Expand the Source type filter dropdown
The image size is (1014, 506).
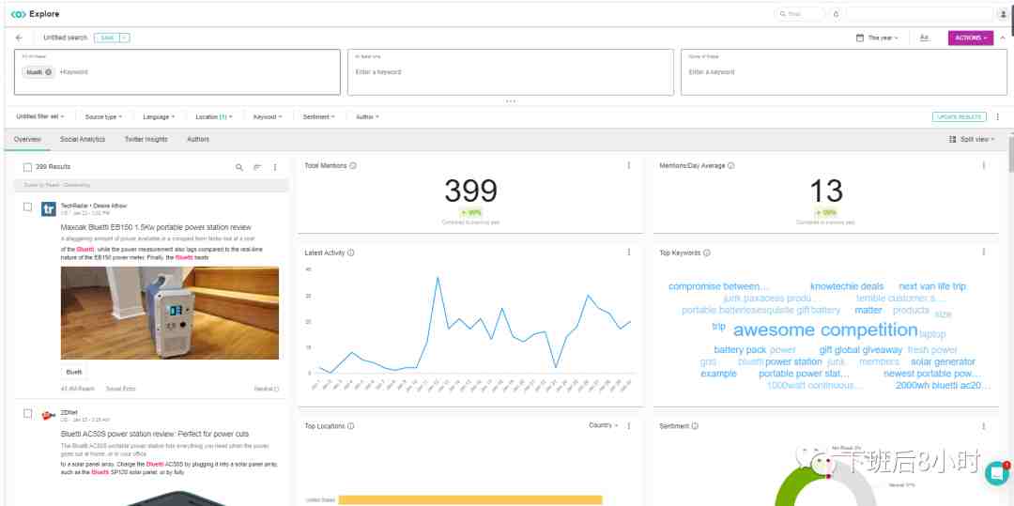point(103,117)
